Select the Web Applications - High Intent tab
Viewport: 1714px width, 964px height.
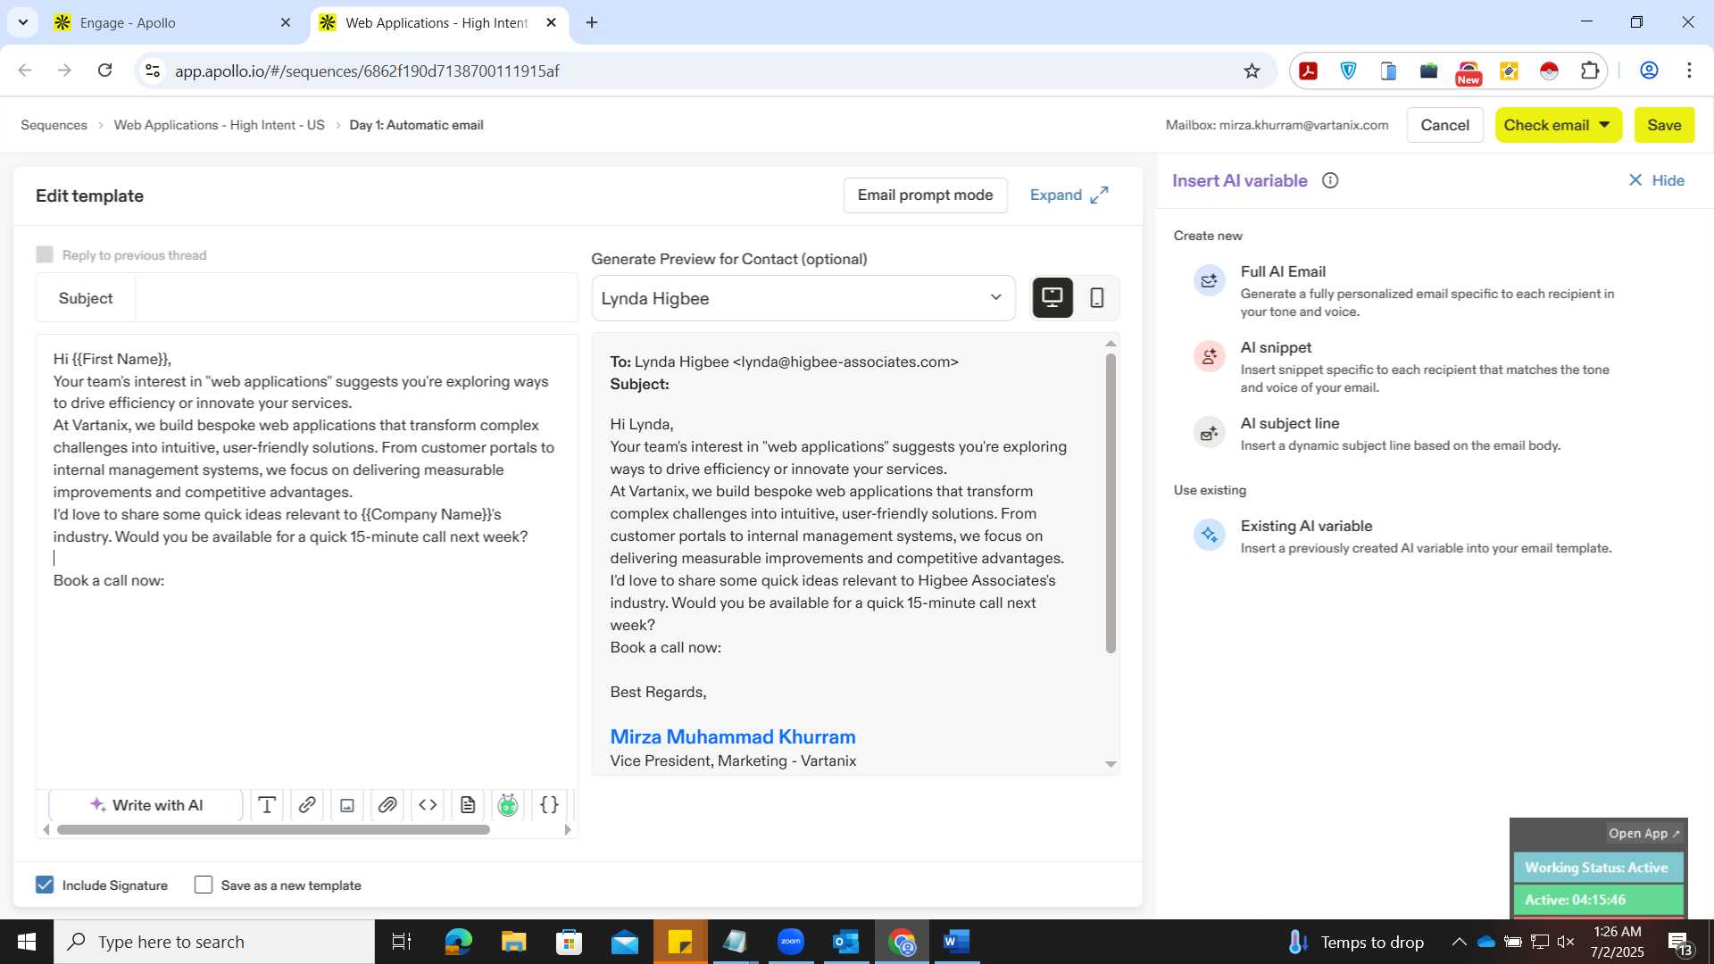point(437,22)
